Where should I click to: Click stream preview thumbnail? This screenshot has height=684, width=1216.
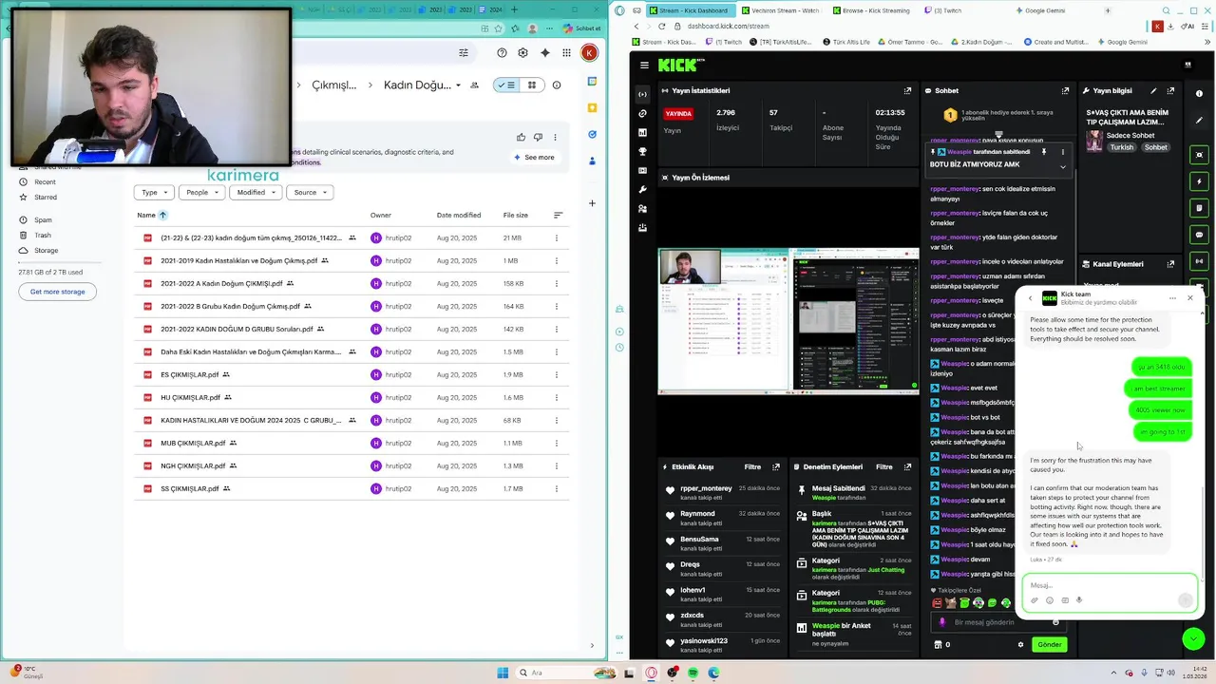click(788, 321)
